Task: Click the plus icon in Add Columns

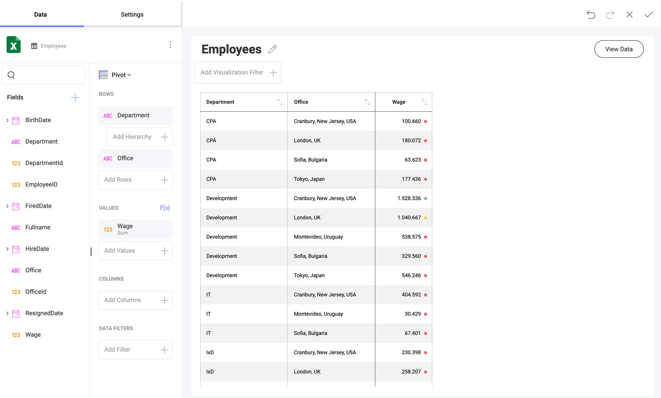Action: (x=165, y=300)
